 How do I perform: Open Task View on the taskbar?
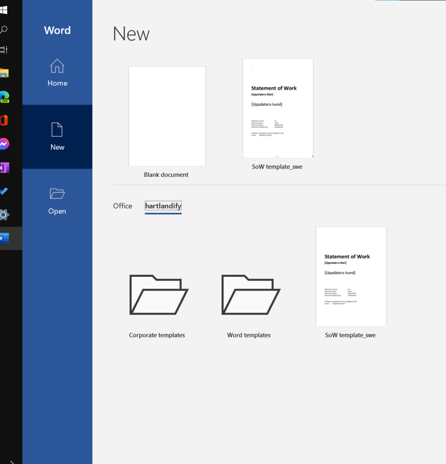point(4,50)
